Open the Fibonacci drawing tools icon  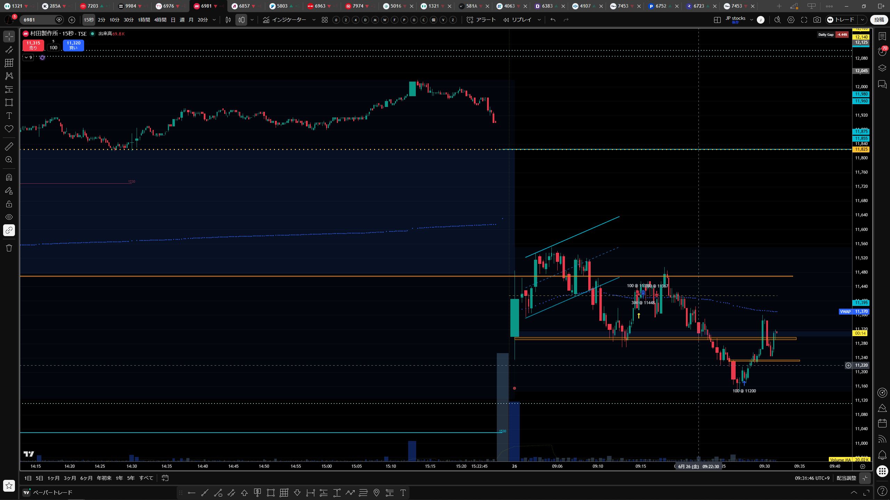[x=9, y=63]
